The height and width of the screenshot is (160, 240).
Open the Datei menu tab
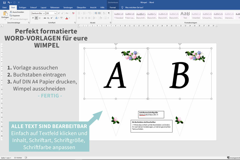4,7
